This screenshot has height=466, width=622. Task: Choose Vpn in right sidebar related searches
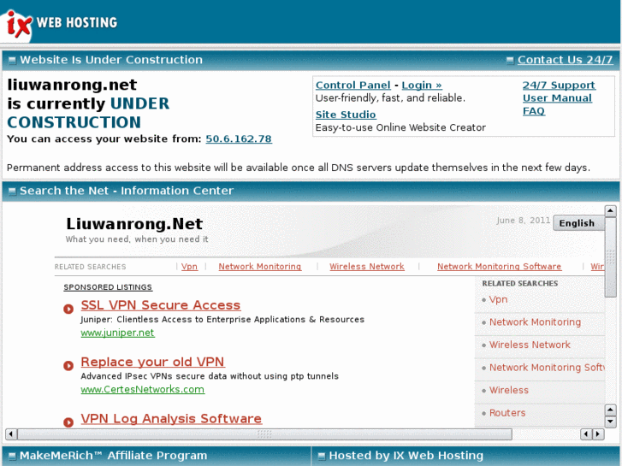click(x=498, y=299)
